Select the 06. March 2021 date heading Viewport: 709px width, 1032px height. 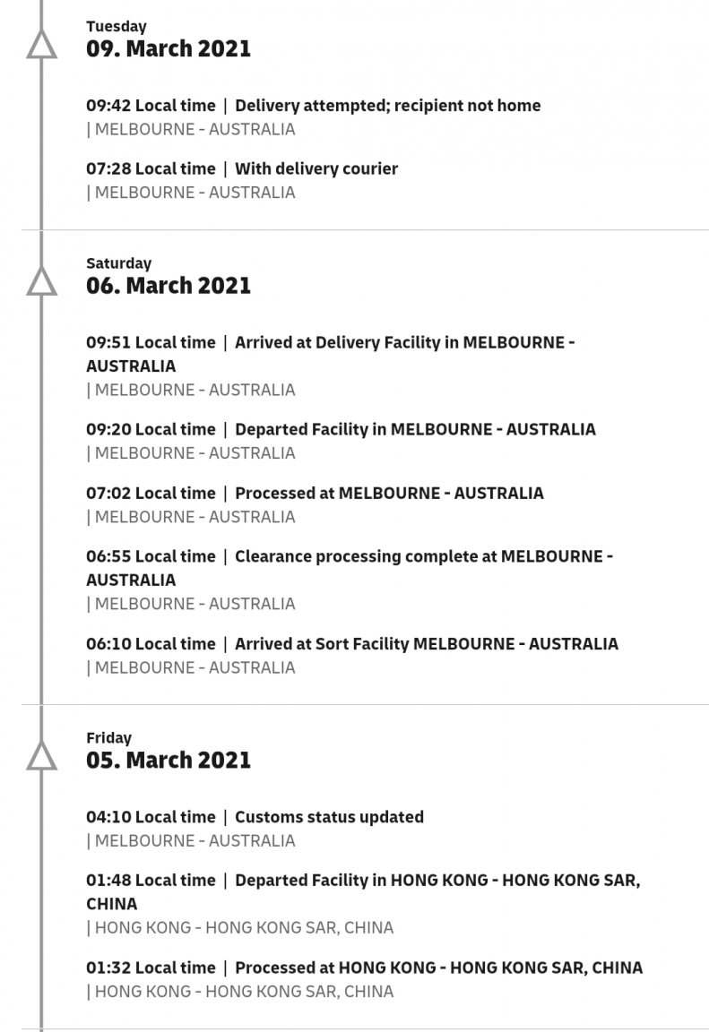[169, 286]
